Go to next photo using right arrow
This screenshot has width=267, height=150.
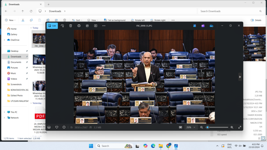coord(240,77)
